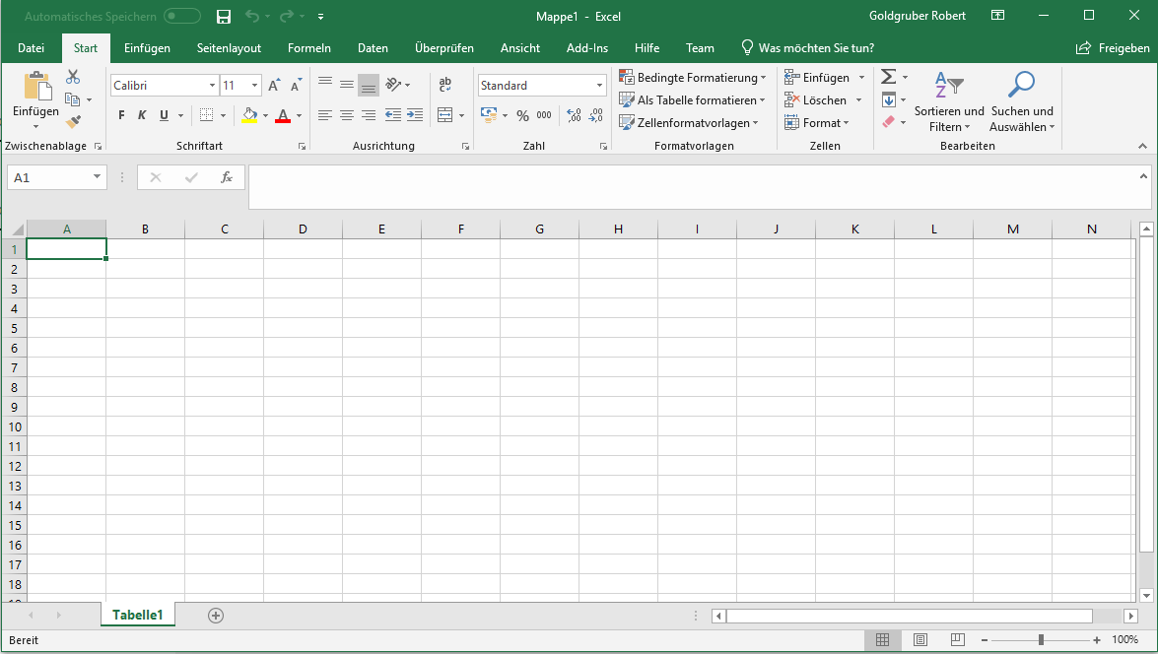Select cell A1 in the worksheet
The height and width of the screenshot is (654, 1158).
point(66,249)
